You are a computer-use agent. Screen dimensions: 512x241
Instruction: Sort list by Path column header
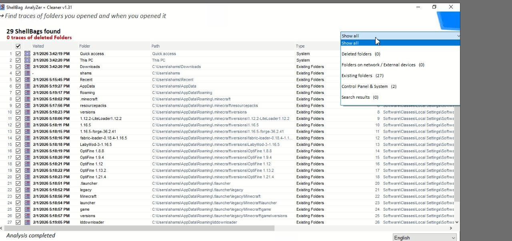156,46
